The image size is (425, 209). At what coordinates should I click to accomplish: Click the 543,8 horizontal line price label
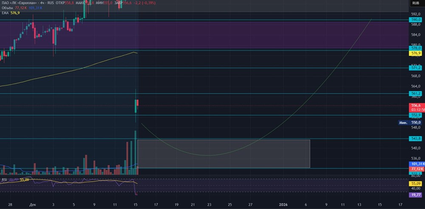click(x=416, y=138)
